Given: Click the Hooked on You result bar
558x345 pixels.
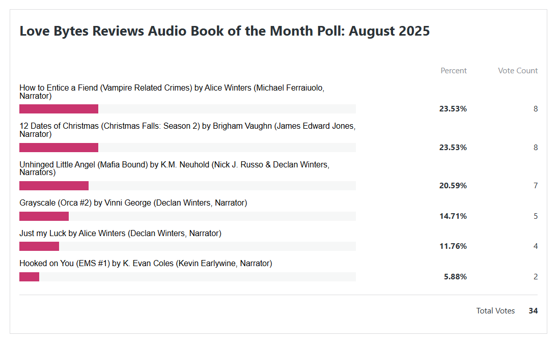Looking at the screenshot, I should point(30,277).
